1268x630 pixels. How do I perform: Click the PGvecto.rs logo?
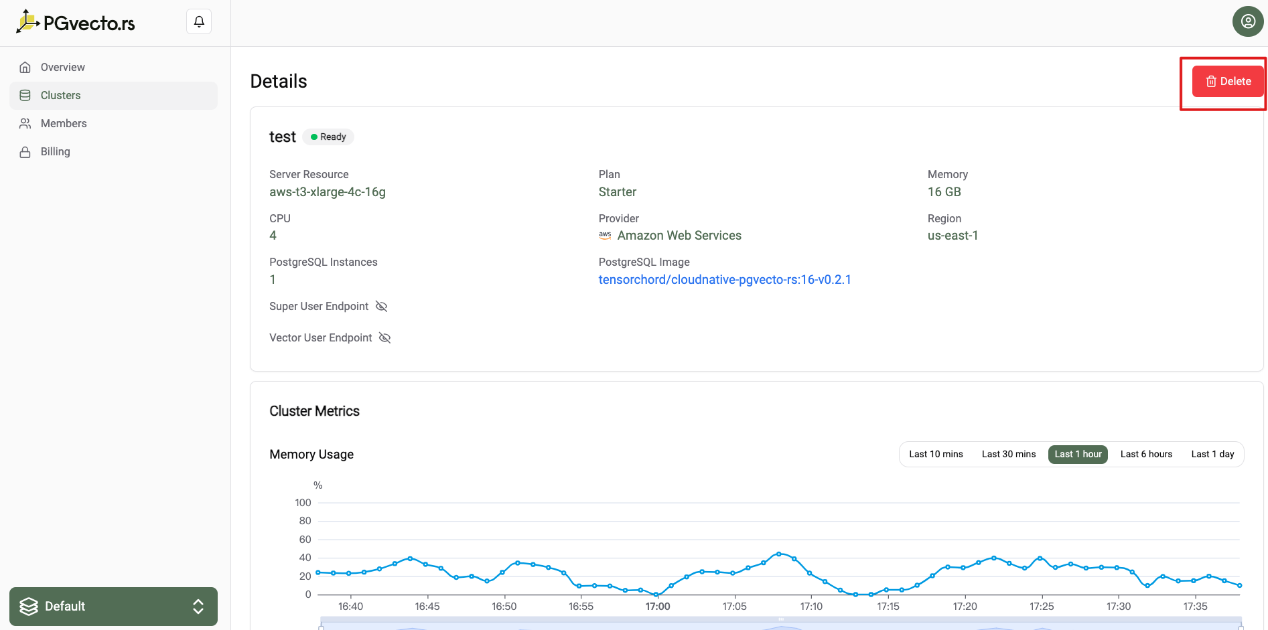[76, 22]
